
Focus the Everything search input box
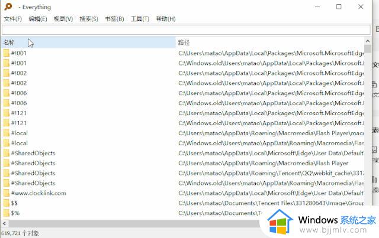pos(186,30)
